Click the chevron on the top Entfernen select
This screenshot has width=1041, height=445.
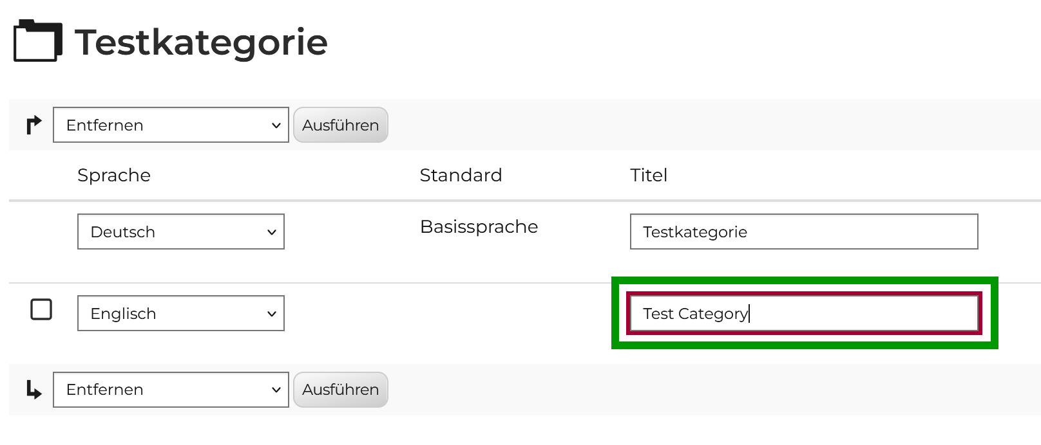pyautogui.click(x=276, y=125)
